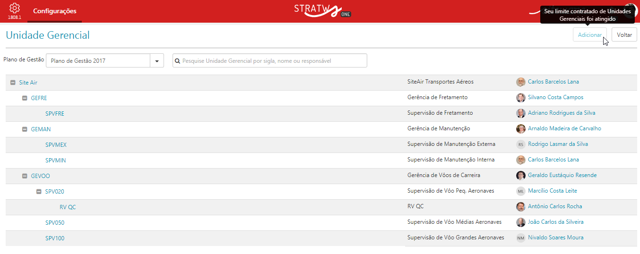Click the 'Unidade Gerencial' page heading

click(48, 35)
